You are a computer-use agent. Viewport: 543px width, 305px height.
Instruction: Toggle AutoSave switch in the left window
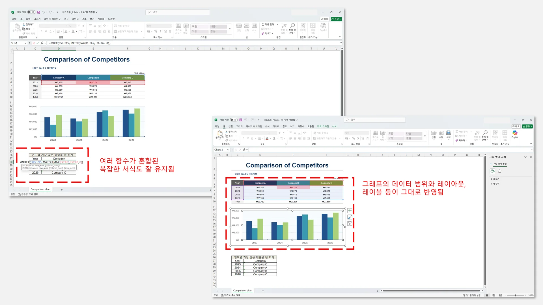click(31, 12)
